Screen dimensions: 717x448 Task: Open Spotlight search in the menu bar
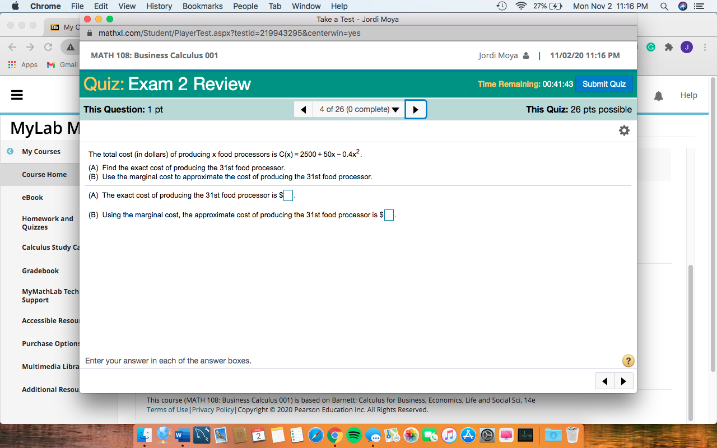[664, 6]
